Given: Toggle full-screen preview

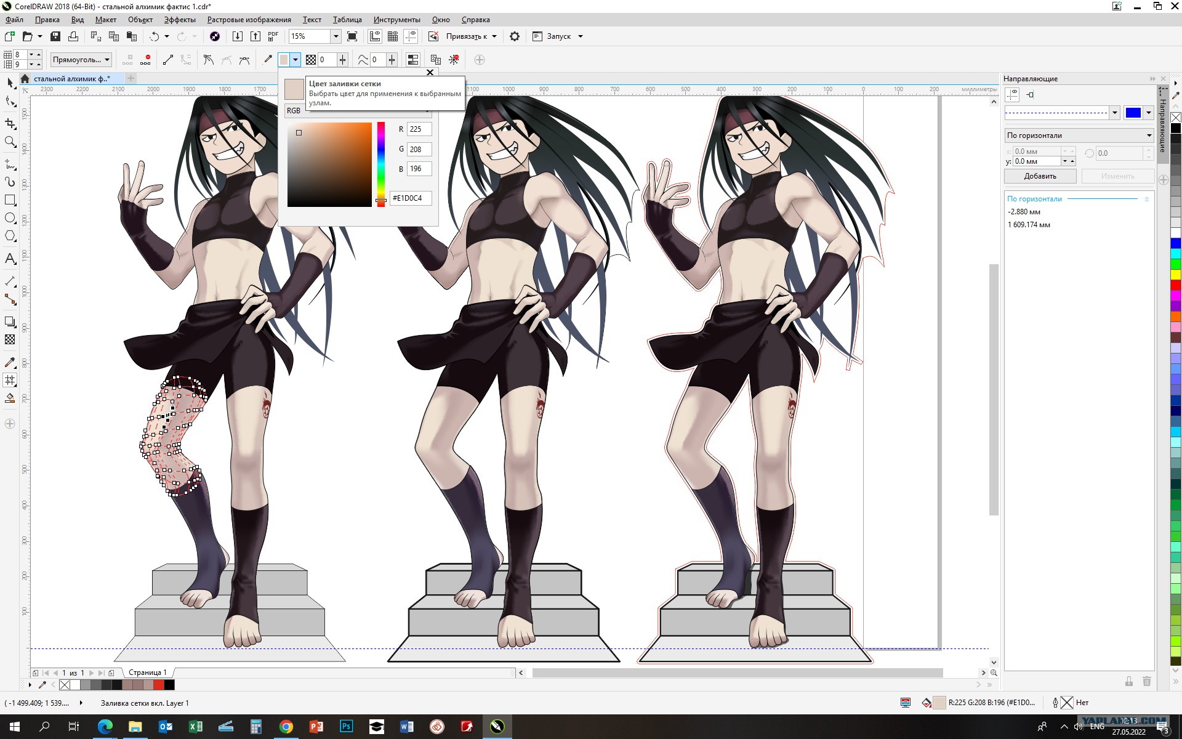Looking at the screenshot, I should pyautogui.click(x=352, y=36).
